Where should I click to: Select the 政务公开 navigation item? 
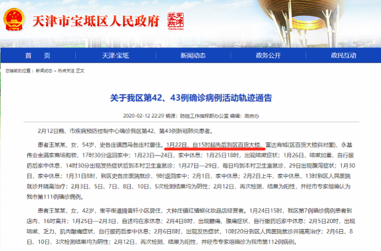pyautogui.click(x=268, y=55)
